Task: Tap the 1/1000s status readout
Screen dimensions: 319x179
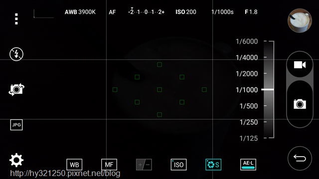Action: point(222,12)
